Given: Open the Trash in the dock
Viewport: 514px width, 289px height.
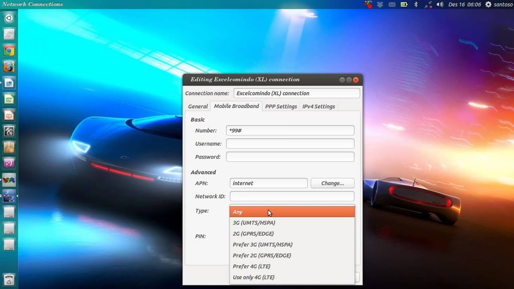Looking at the screenshot, I should click(9, 280).
